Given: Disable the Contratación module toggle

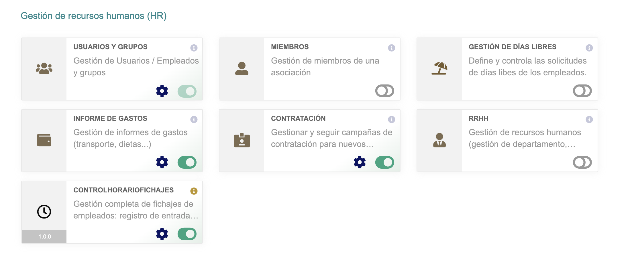Looking at the screenshot, I should pyautogui.click(x=384, y=162).
